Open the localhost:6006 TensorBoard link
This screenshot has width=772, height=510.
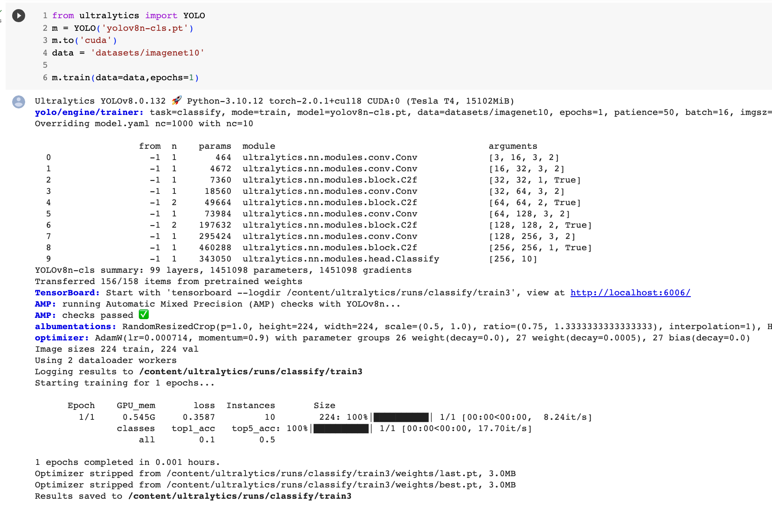click(630, 293)
